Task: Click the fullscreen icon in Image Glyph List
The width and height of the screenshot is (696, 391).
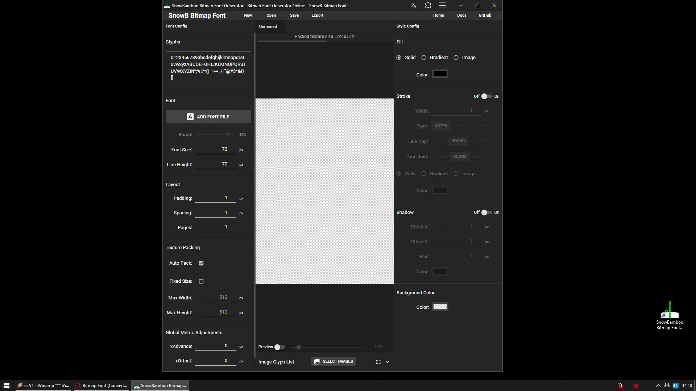Action: pyautogui.click(x=378, y=362)
